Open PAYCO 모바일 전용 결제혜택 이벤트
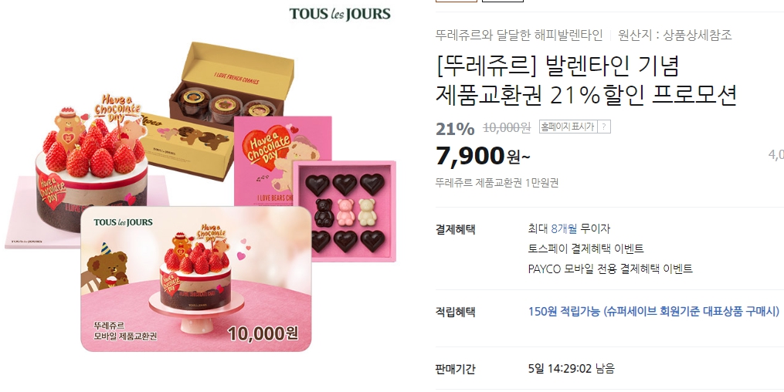 610,269
